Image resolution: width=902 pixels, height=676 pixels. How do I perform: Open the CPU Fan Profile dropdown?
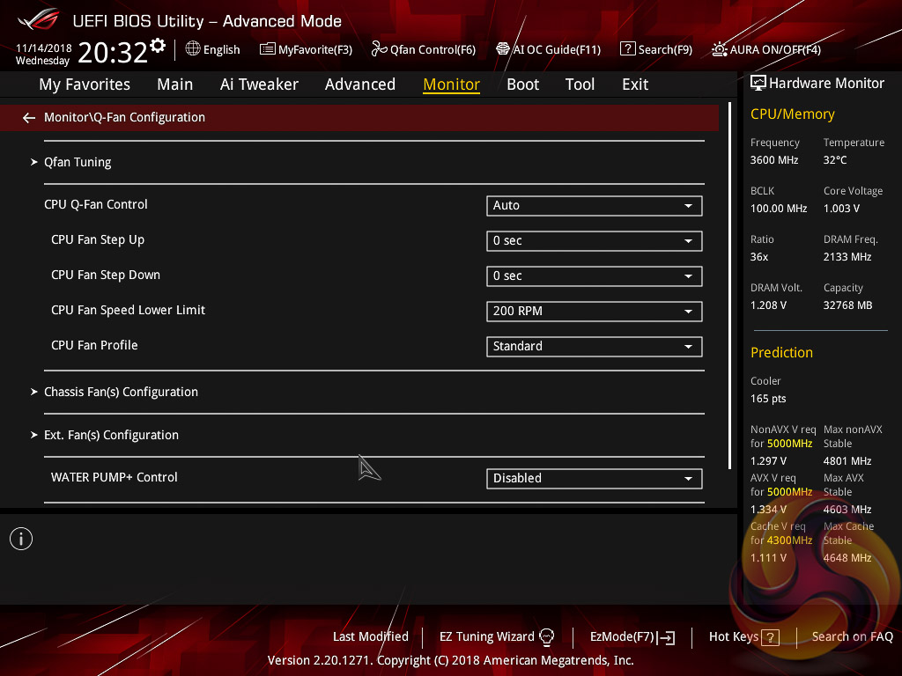pos(594,347)
